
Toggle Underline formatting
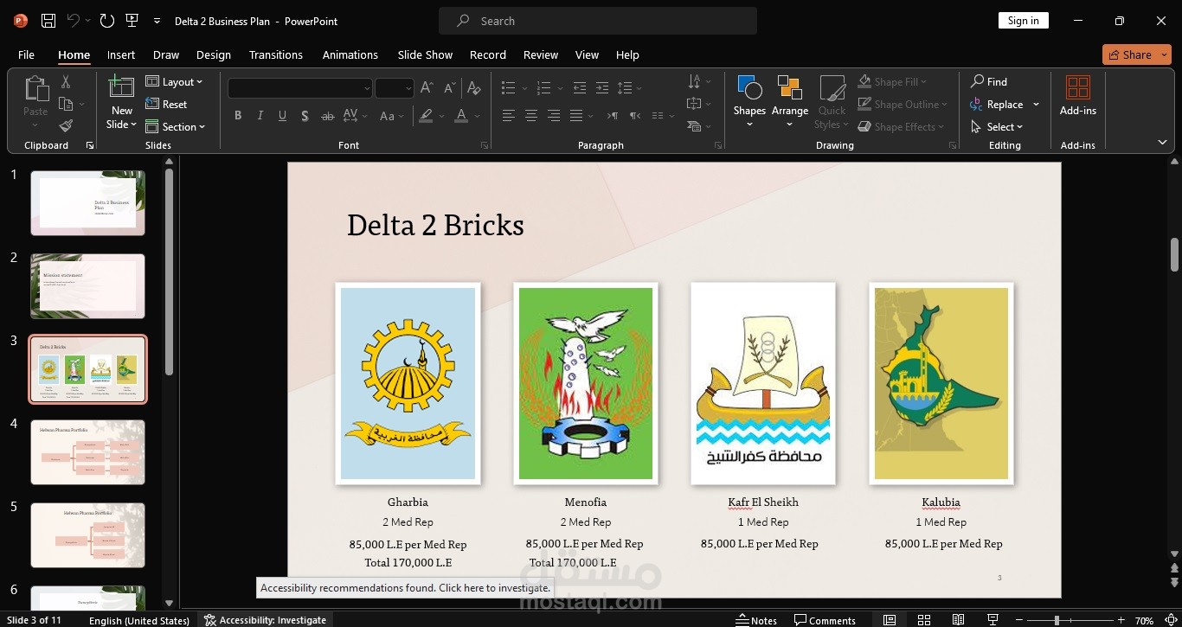pyautogui.click(x=282, y=116)
